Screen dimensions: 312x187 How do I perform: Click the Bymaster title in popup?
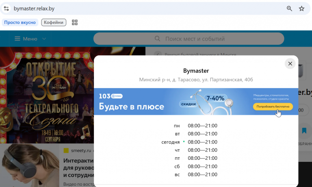pos(196,71)
